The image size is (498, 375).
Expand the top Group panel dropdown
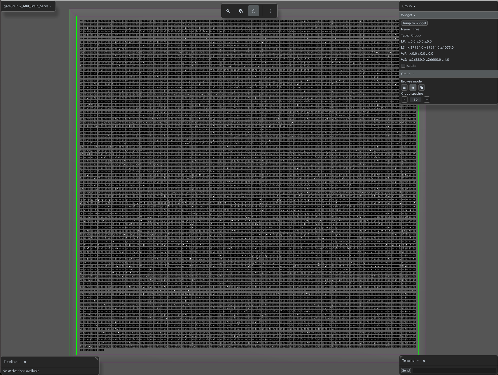[x=409, y=6]
